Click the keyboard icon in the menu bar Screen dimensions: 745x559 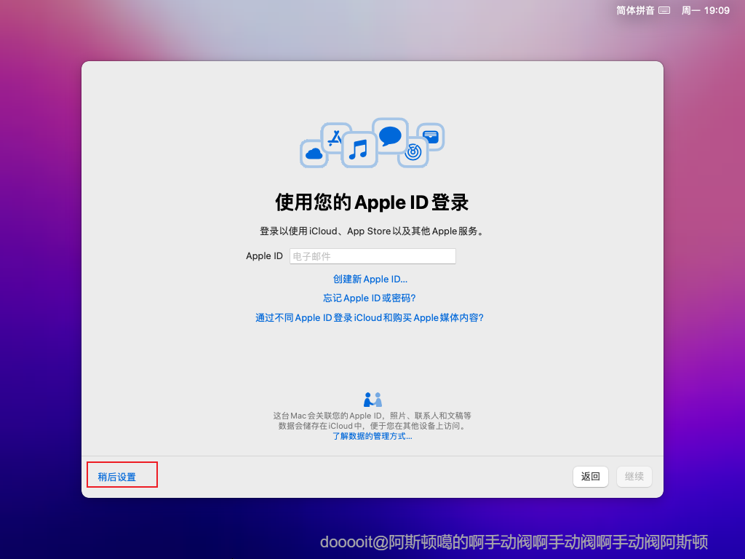click(x=664, y=10)
